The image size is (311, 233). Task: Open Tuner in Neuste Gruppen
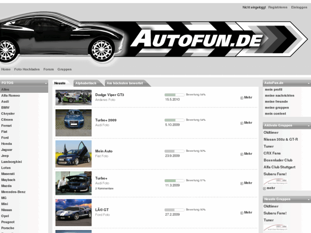coord(269,220)
